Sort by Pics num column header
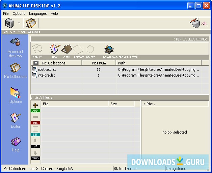Screen dimensions: 212x173 (x=99, y=63)
